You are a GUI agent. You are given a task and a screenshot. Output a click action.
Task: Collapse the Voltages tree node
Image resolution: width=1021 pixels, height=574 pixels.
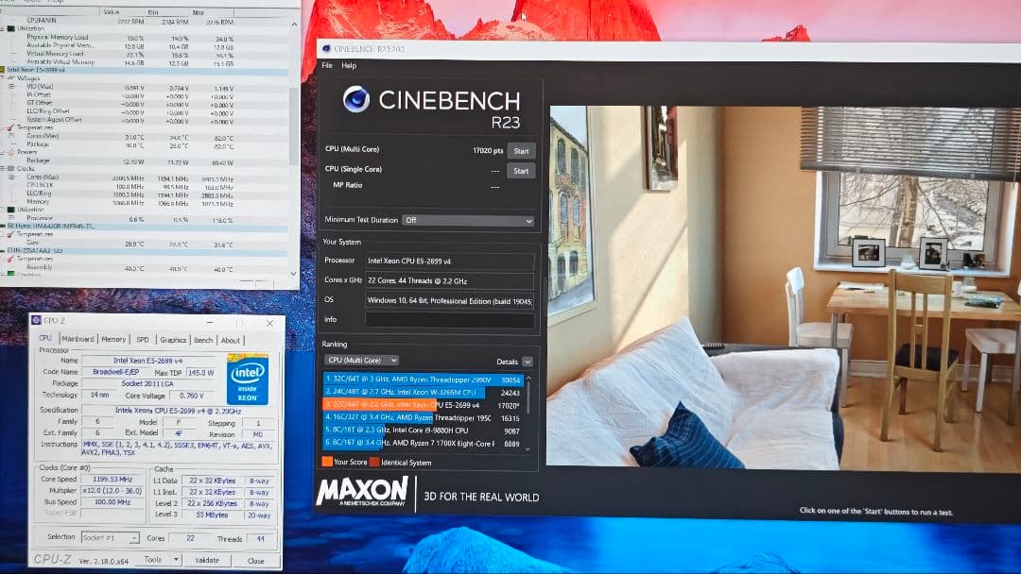[x=4, y=78]
